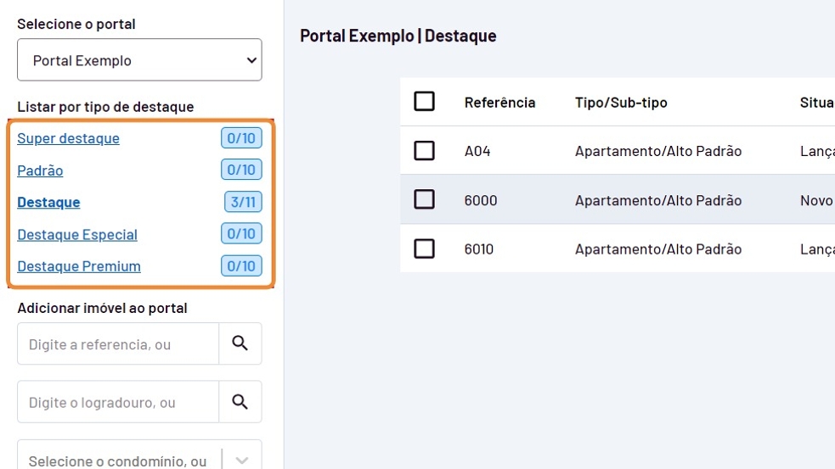
Task: Click search icon beside logradouro field
Action: pyautogui.click(x=240, y=402)
